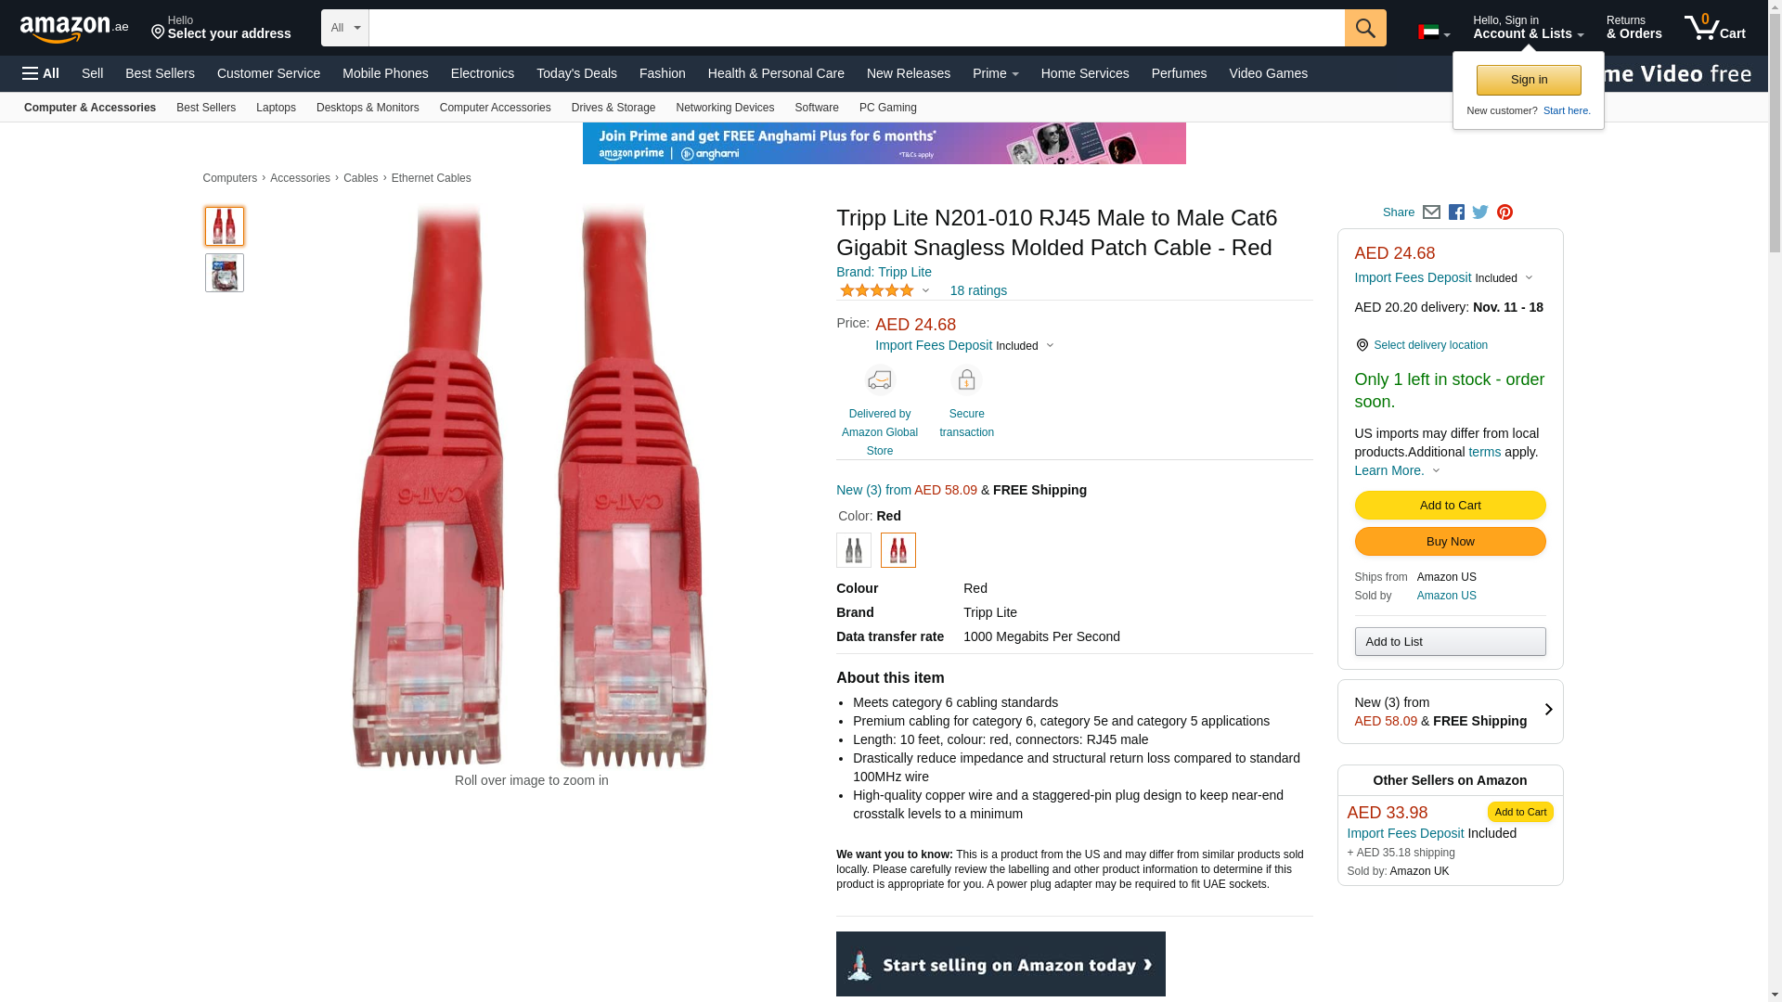1782x1002 pixels.
Task: Click the yellow Sign in button
Action: tap(1529, 80)
